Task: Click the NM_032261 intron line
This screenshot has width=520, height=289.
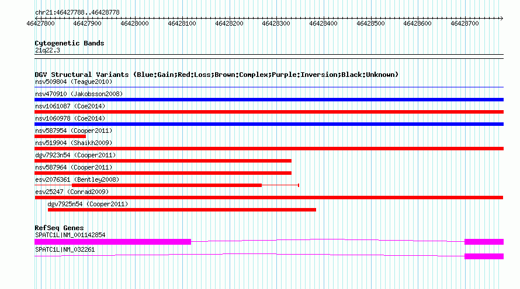Action: (249, 254)
